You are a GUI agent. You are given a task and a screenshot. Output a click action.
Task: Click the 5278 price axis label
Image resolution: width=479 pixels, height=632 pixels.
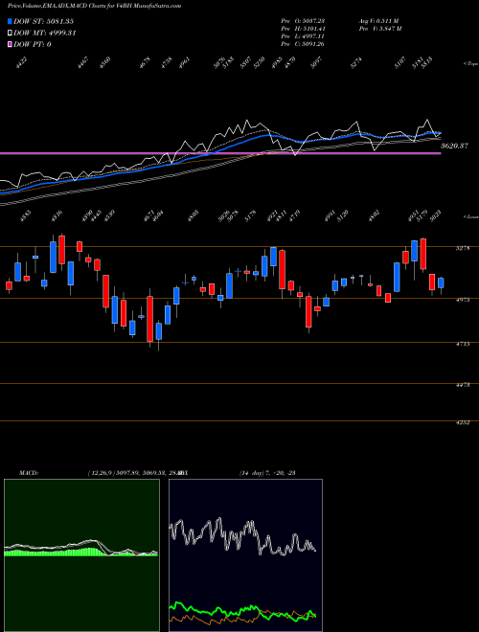[x=463, y=248]
